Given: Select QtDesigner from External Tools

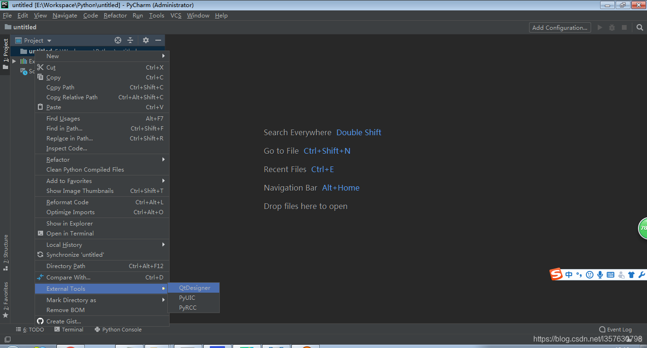Looking at the screenshot, I should click(194, 287).
